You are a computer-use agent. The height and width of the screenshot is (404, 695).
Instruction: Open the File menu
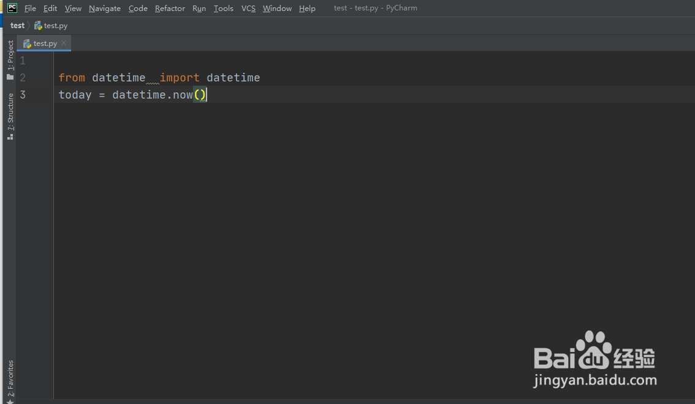click(x=30, y=9)
